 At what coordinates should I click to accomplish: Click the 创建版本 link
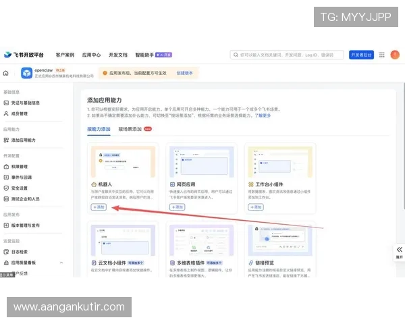pyautogui.click(x=184, y=73)
